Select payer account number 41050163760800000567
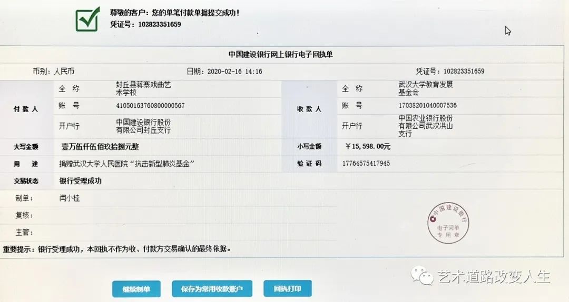Image resolution: width=569 pixels, height=302 pixels. [150, 106]
